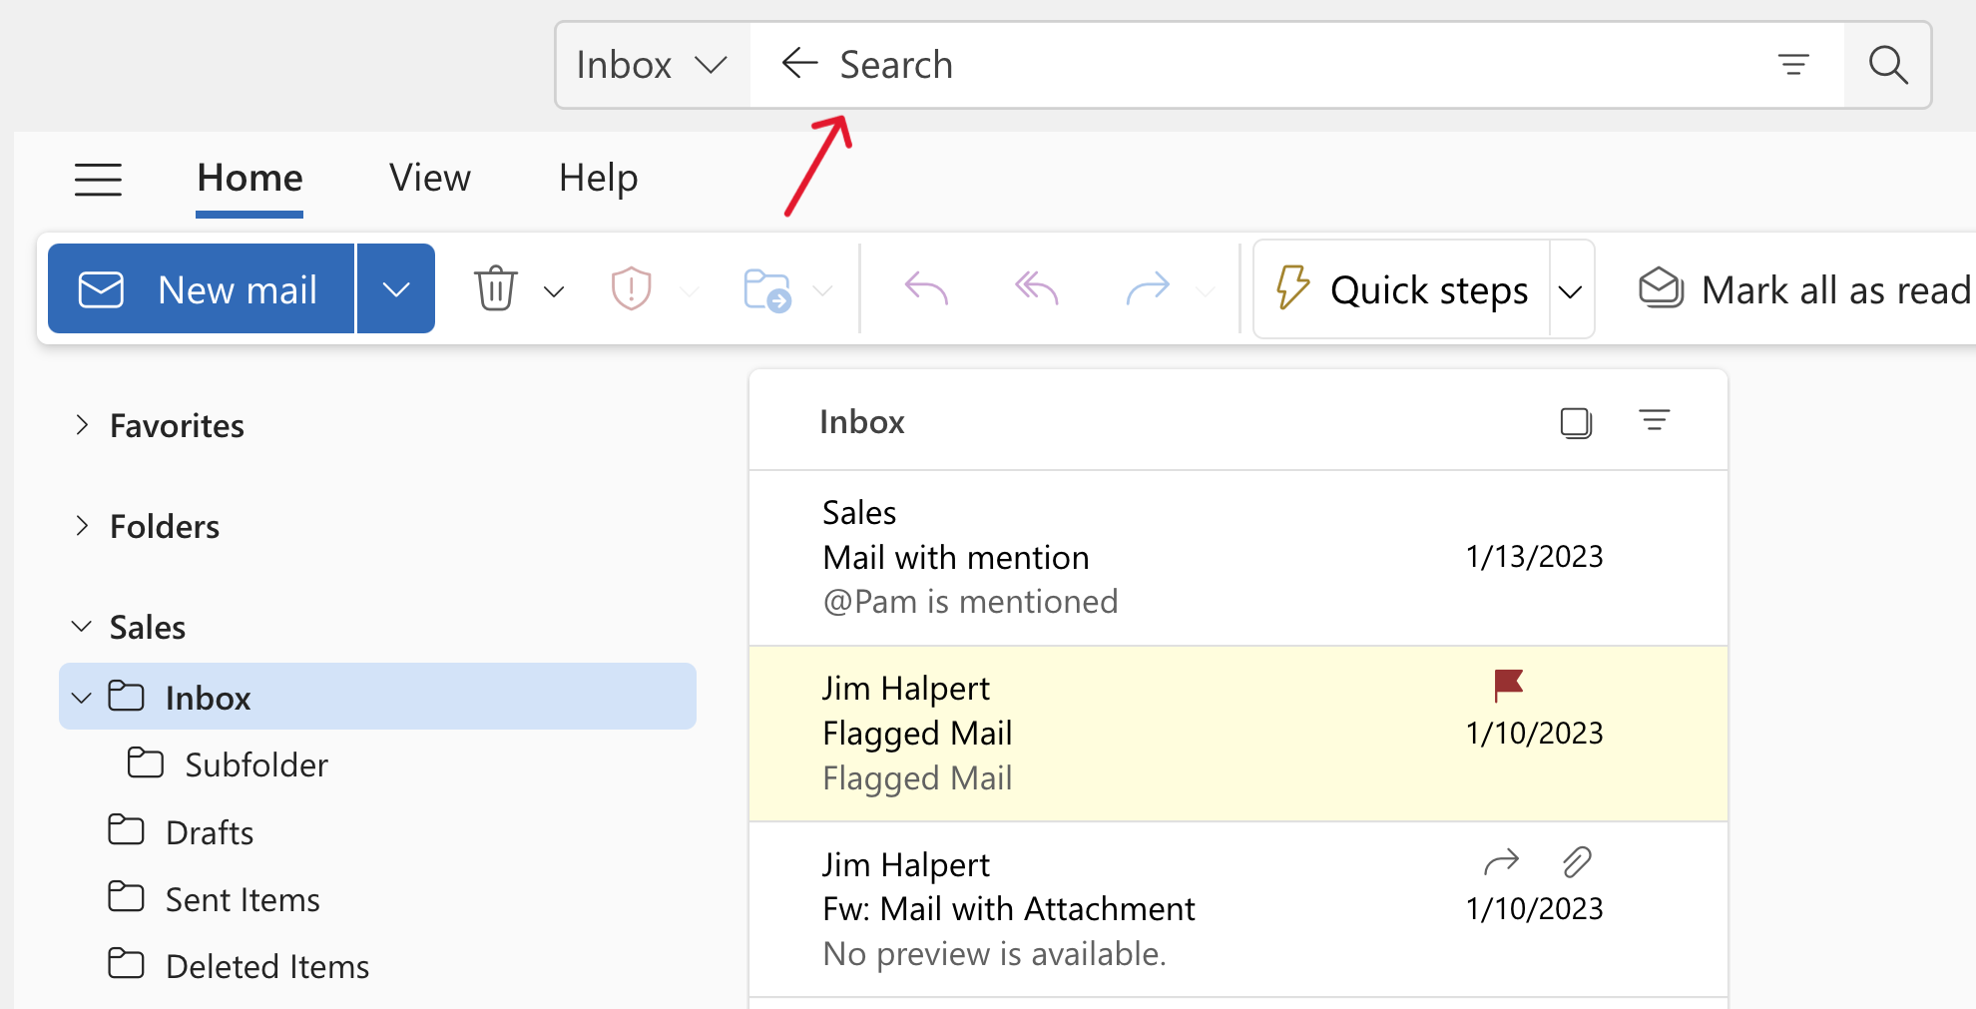This screenshot has height=1009, width=1976.
Task: Switch to the Home tab
Action: tap(249, 179)
